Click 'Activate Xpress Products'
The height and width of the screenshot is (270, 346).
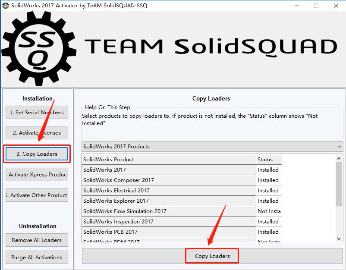tap(37, 174)
